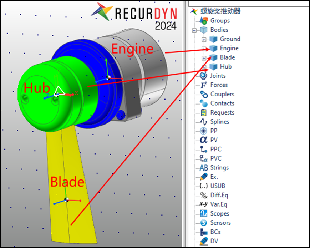
Task: Select the Diff.Eq tree label
Action: pyautogui.click(x=219, y=195)
